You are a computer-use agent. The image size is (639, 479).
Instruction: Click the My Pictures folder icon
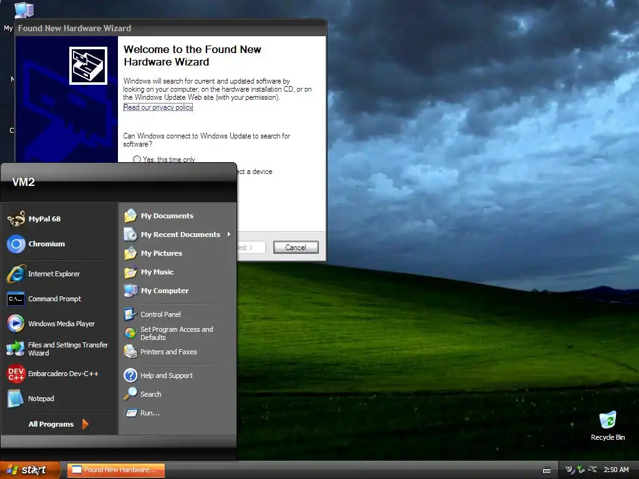pos(130,253)
